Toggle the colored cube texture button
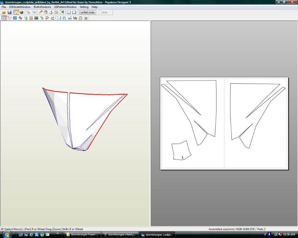The height and width of the screenshot is (238, 298). pos(22,12)
